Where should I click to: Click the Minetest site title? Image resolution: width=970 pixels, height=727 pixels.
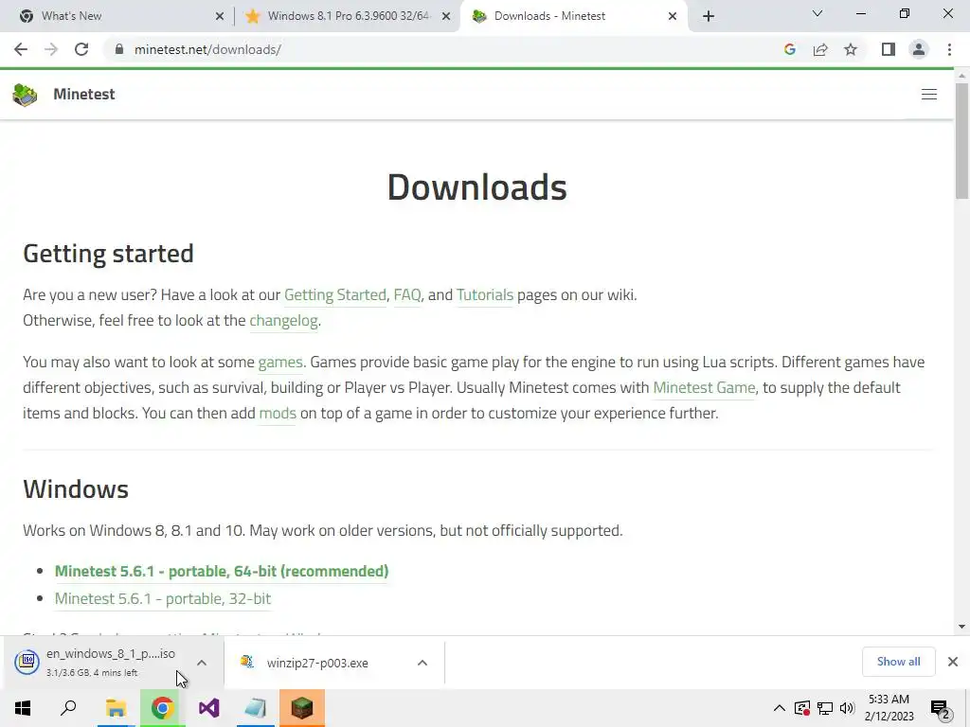84,94
